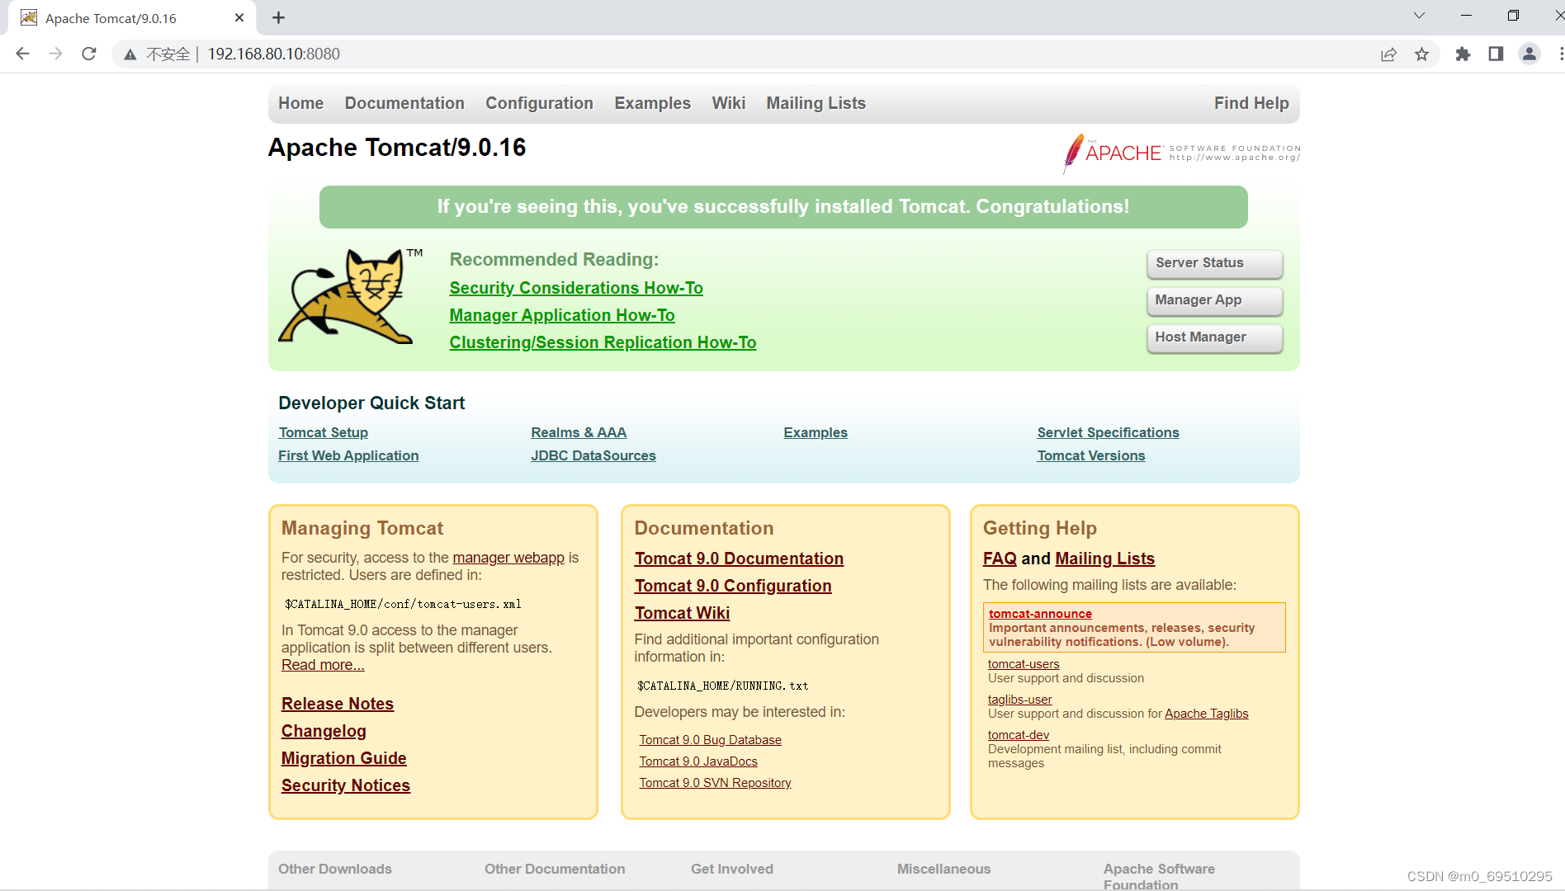The width and height of the screenshot is (1565, 891).
Task: Open the tomcat-announce mailing list link
Action: click(x=1040, y=614)
